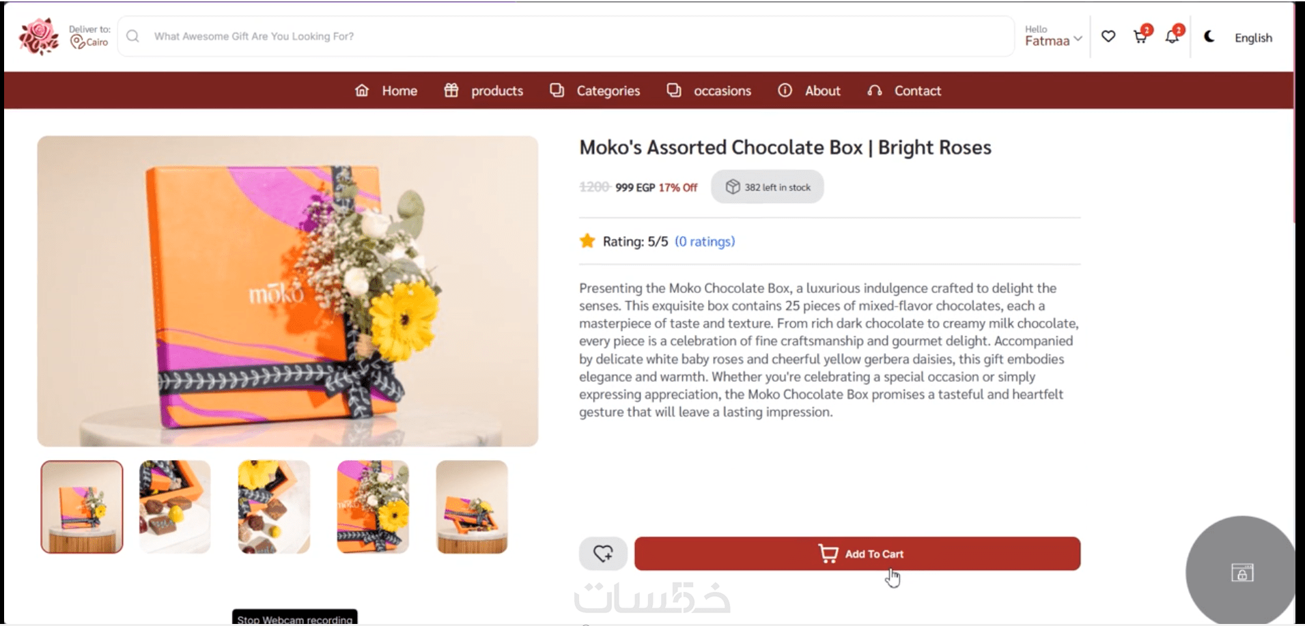The image size is (1305, 626).
Task: Open the Categories menu item
Action: click(x=595, y=91)
